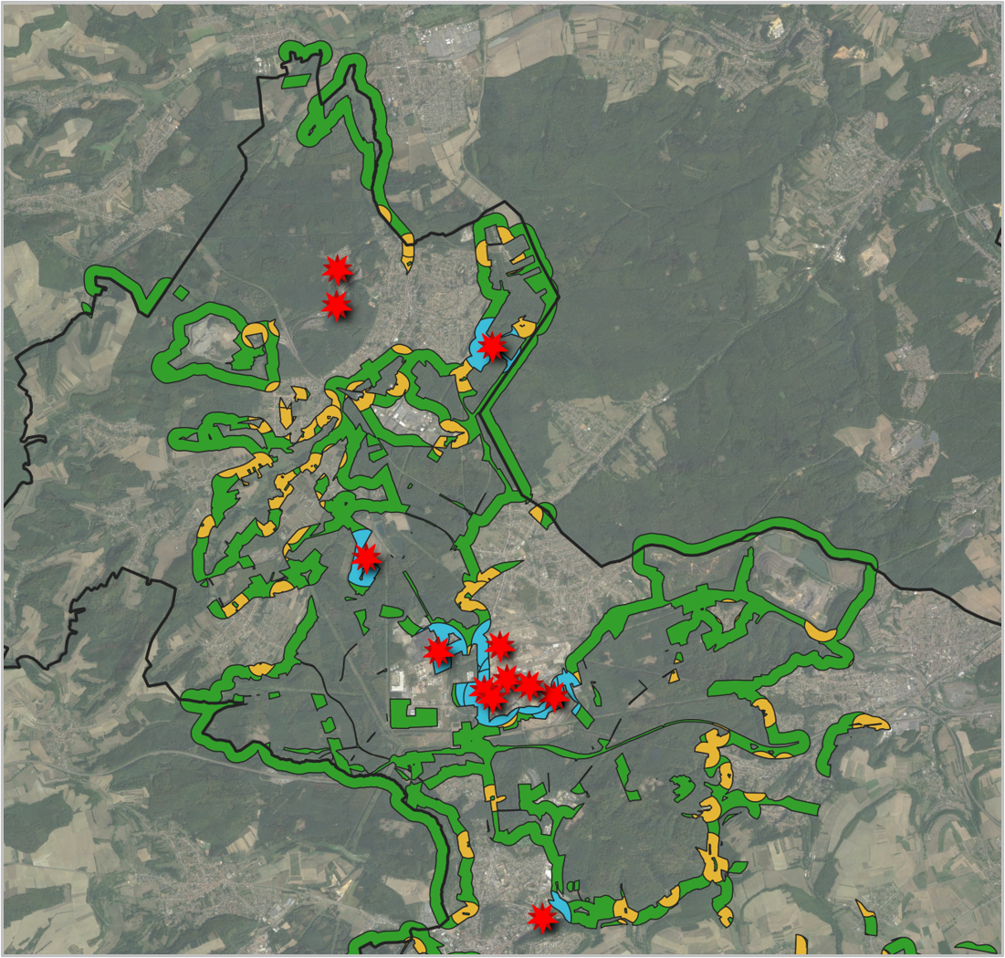The image size is (1005, 958).
Task: Select the red star on the isolated central-left blue polygon
Action: [x=367, y=557]
